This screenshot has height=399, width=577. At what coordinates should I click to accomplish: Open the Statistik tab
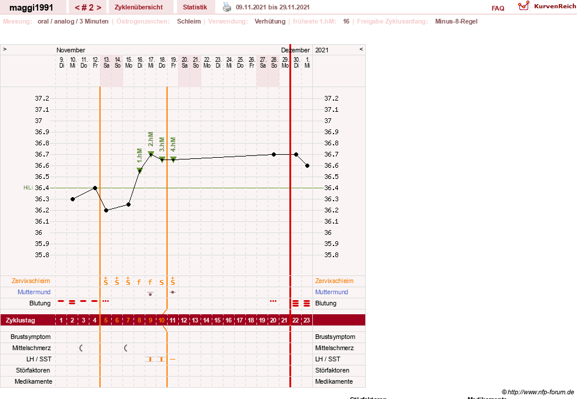(x=195, y=7)
